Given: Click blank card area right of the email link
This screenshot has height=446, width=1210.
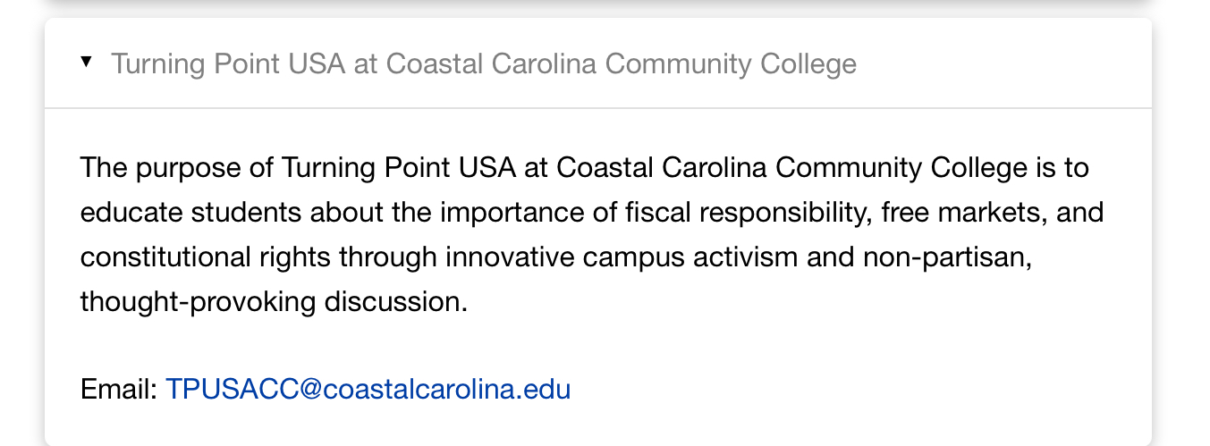Looking at the screenshot, I should point(850,390).
